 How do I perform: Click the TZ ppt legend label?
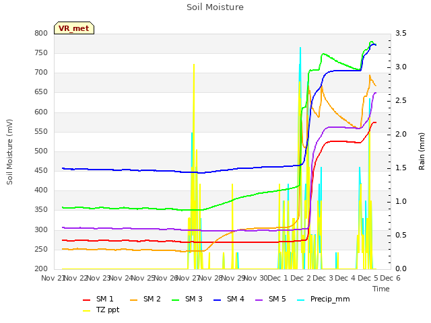(108, 310)
